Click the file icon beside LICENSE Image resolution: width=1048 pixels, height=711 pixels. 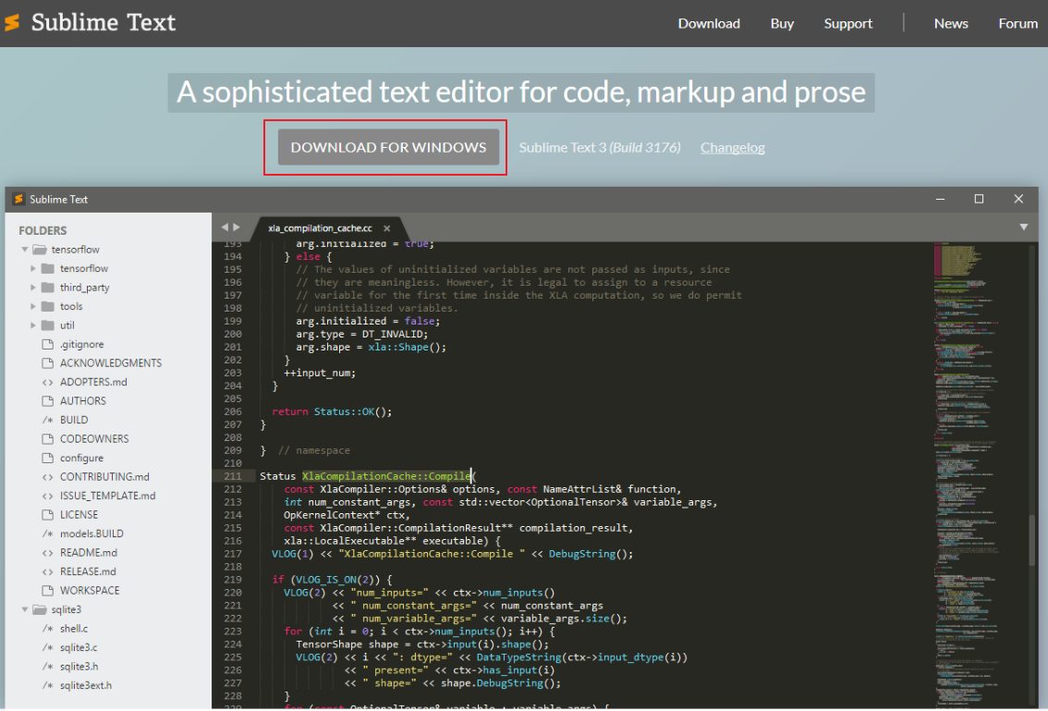click(x=47, y=515)
